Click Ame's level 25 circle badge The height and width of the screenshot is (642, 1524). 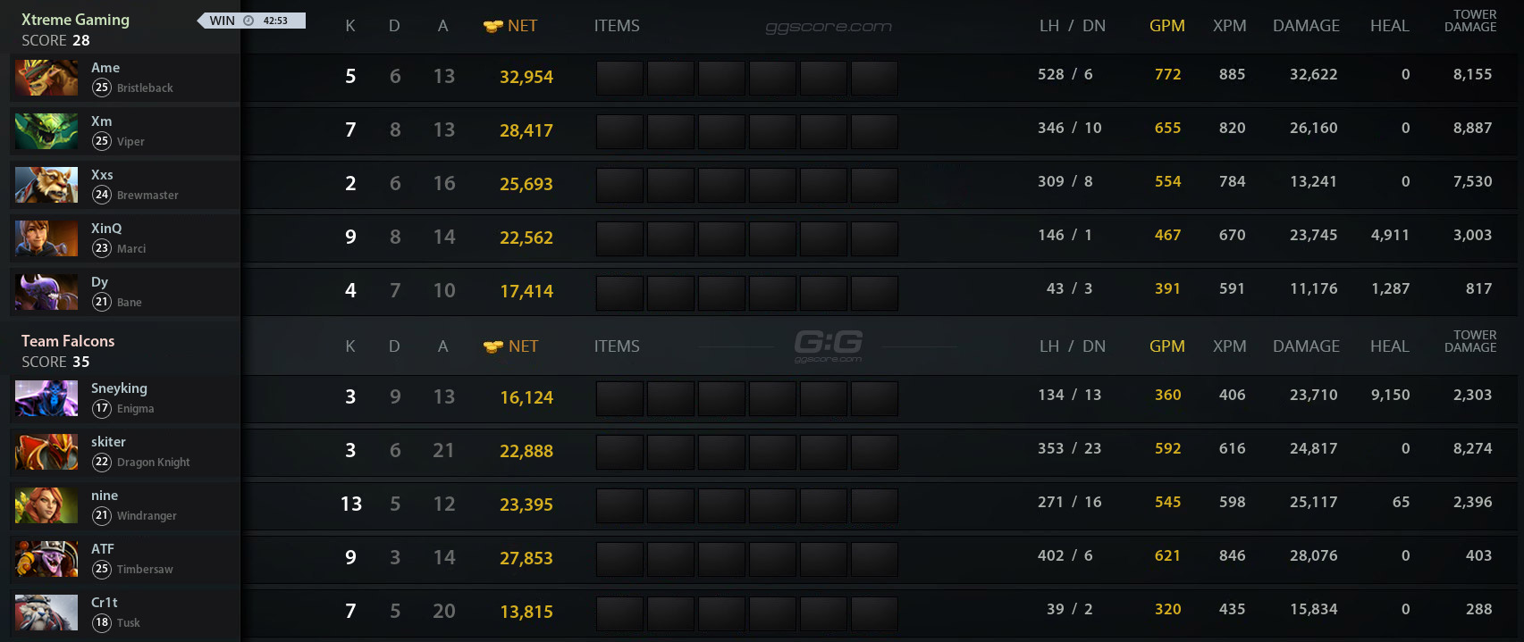(101, 88)
